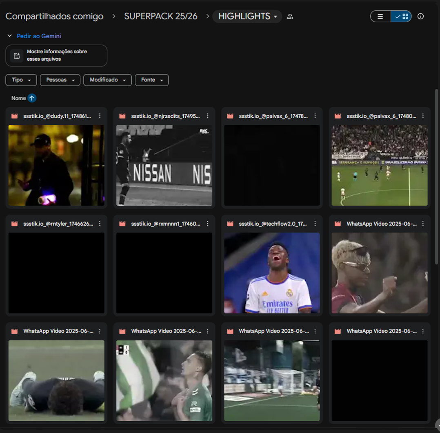This screenshot has height=433, width=440.
Task: Open three-dot menu for ssstik.io_@techflow2.0 file
Action: (x=315, y=224)
